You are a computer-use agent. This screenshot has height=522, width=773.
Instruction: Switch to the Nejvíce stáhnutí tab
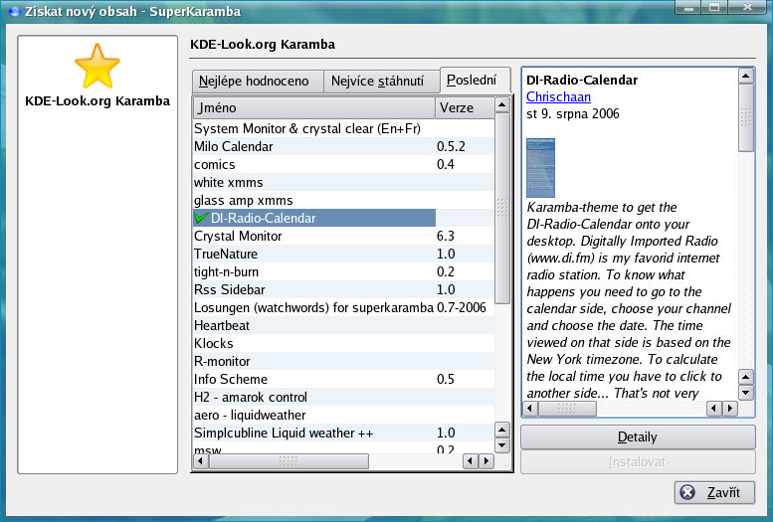click(x=381, y=81)
